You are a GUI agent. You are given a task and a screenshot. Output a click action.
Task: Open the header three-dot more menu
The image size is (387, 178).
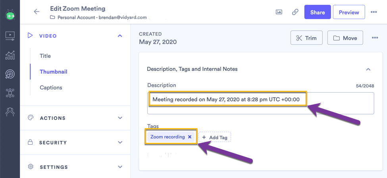pos(374,12)
